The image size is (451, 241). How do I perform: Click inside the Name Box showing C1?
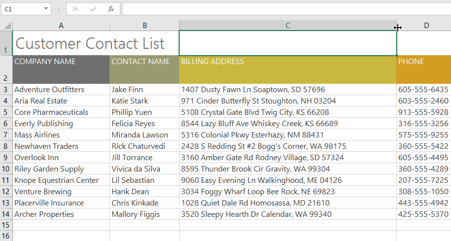[22, 9]
